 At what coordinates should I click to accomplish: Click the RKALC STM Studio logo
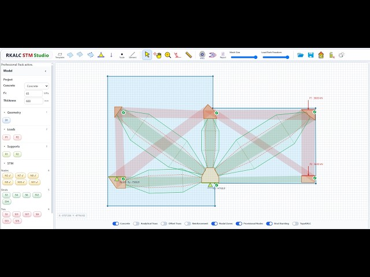tap(27, 55)
